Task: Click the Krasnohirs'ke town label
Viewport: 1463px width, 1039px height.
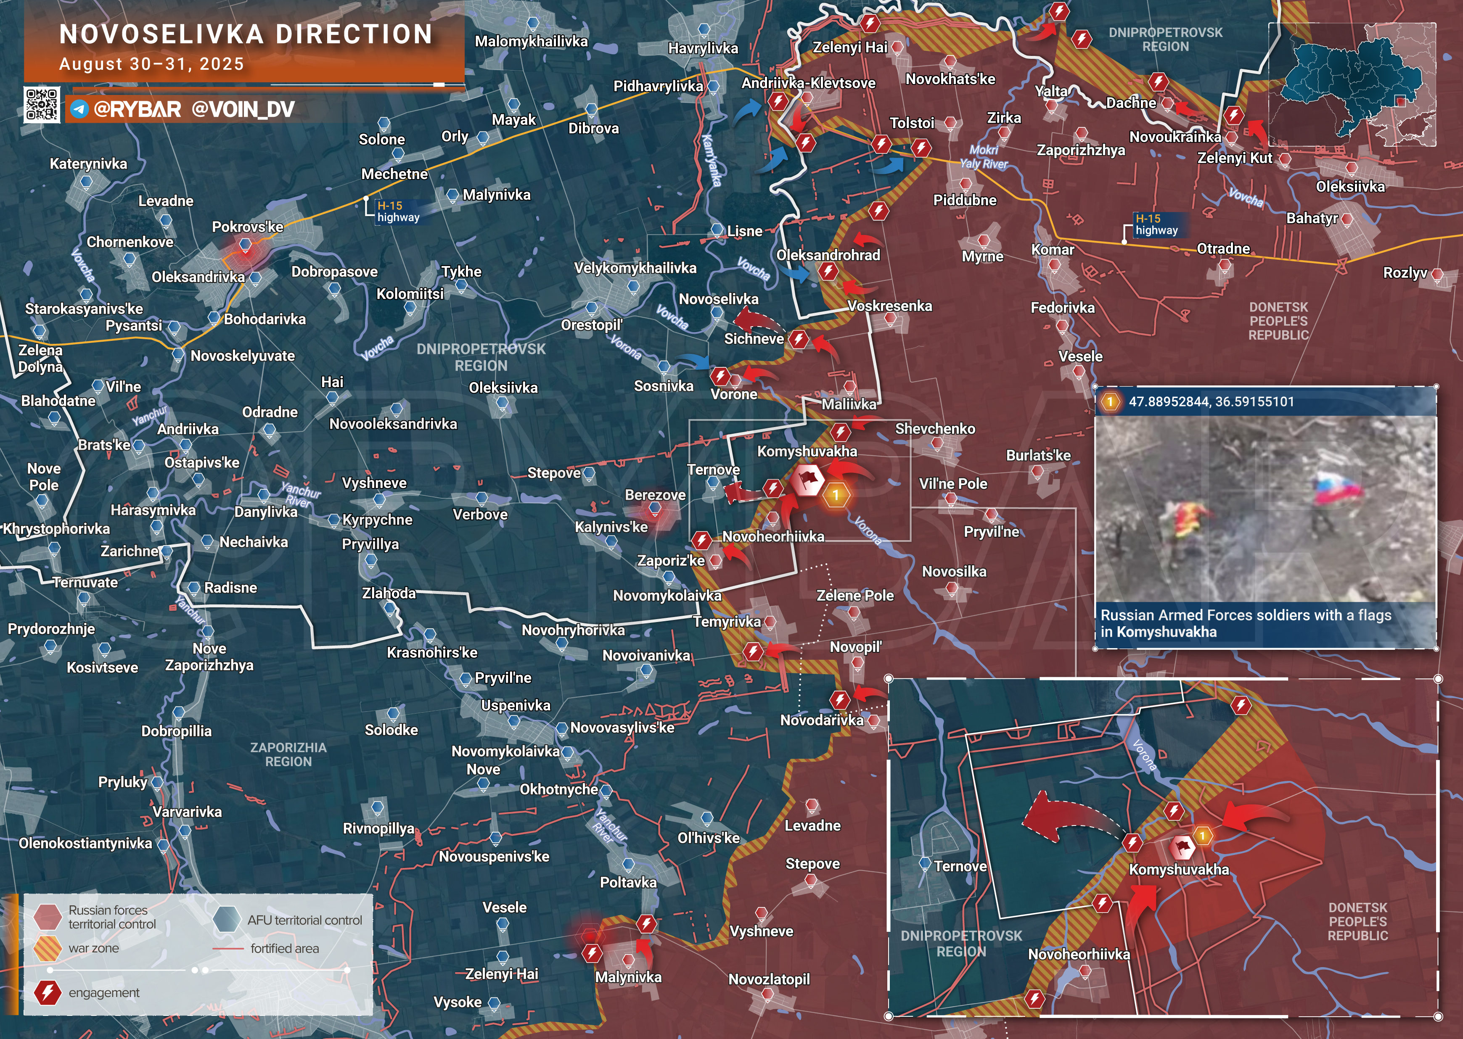Action: (432, 653)
